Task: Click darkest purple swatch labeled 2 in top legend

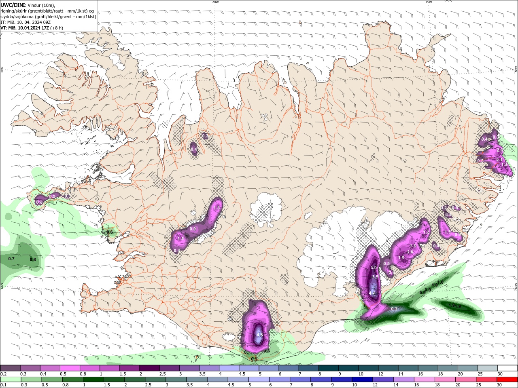Action: click(x=149, y=368)
